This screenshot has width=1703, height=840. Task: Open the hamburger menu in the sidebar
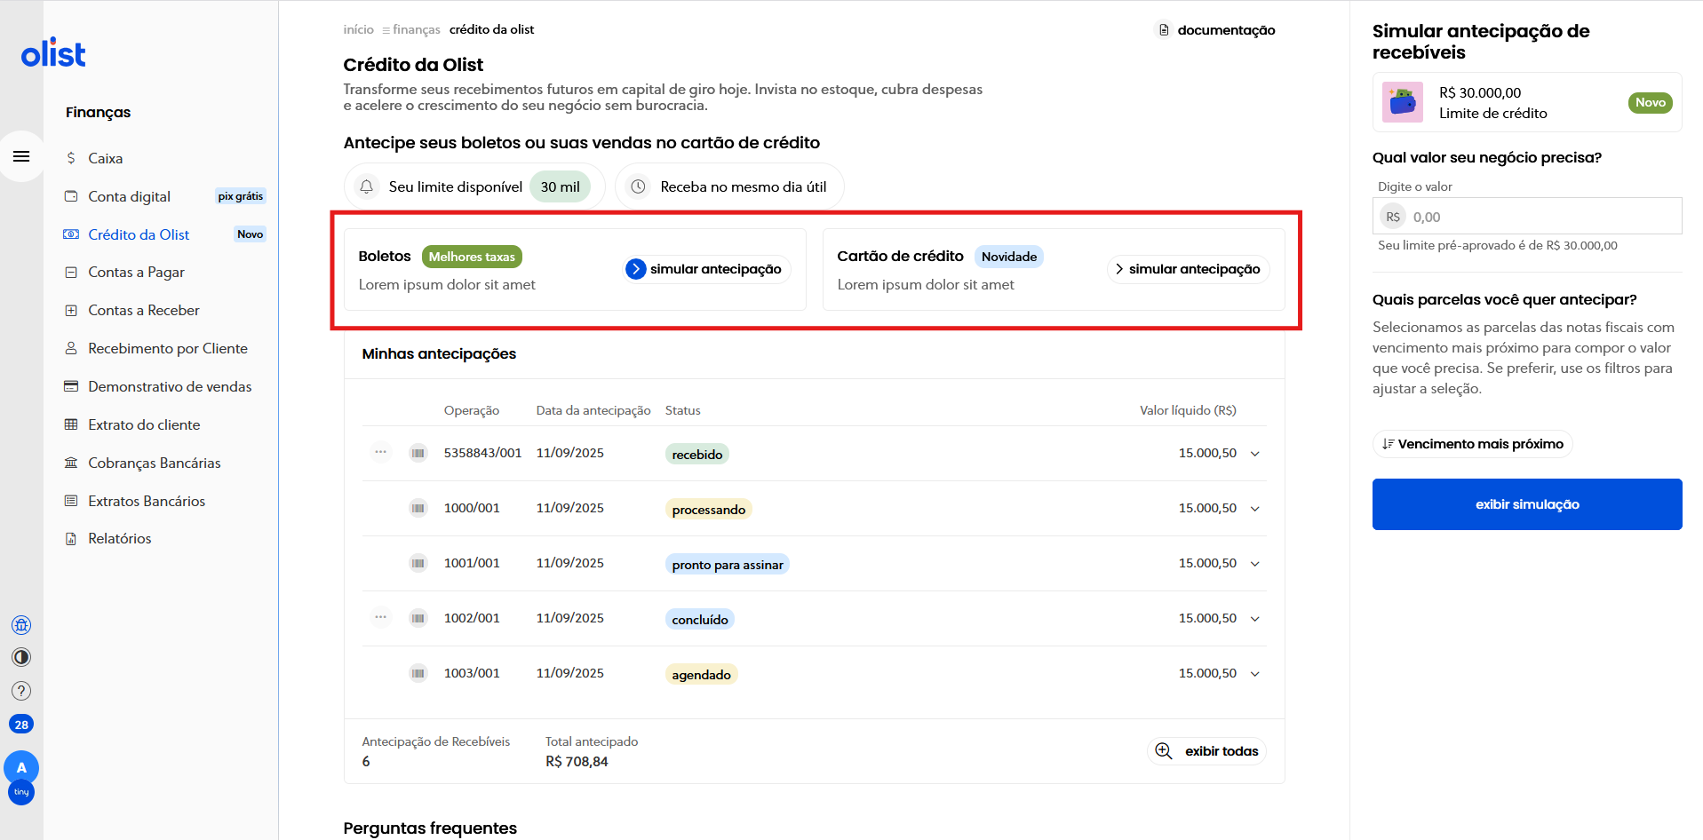pos(21,156)
